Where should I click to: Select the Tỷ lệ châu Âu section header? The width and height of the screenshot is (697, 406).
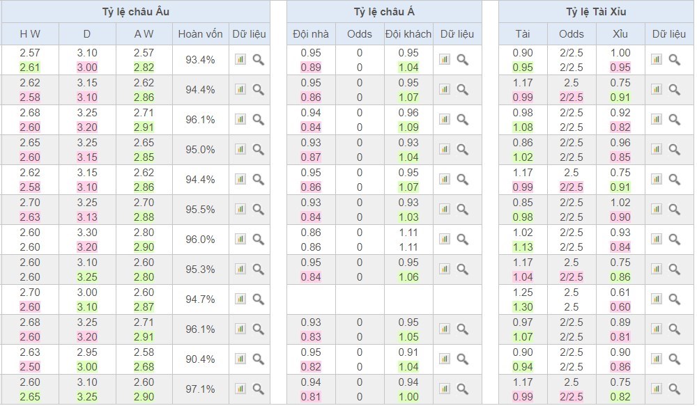(135, 12)
